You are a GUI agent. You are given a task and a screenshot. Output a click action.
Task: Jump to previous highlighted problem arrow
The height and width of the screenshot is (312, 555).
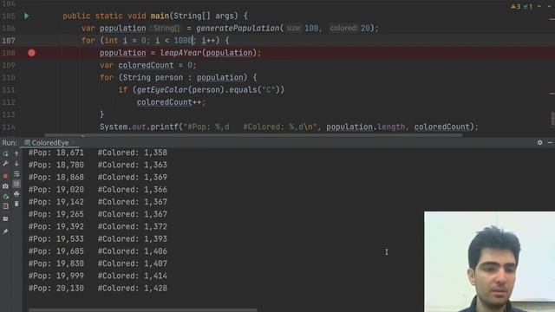pos(539,6)
